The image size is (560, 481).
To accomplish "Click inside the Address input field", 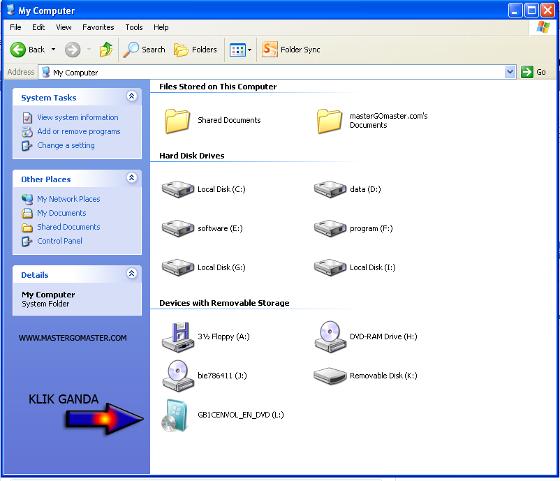I will [209, 72].
